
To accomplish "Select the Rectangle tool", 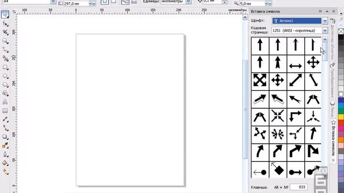I will point(5,67).
